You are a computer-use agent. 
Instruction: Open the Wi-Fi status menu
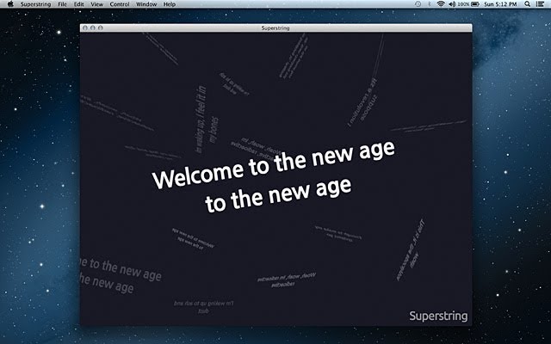(x=441, y=4)
